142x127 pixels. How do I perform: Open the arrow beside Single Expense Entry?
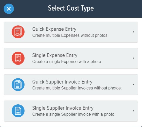133,58
